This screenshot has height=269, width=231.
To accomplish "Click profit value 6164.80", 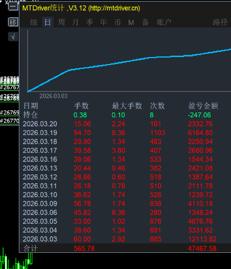I will [x=200, y=133].
